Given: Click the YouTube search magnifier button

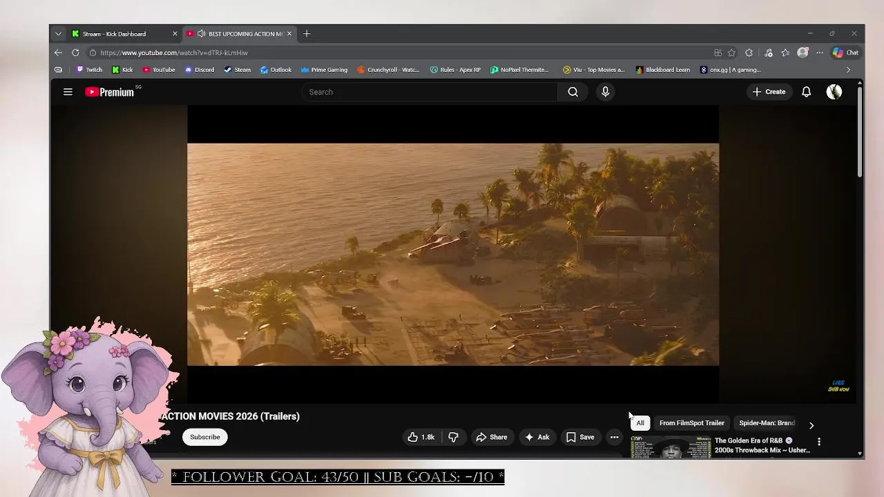Looking at the screenshot, I should pos(573,92).
